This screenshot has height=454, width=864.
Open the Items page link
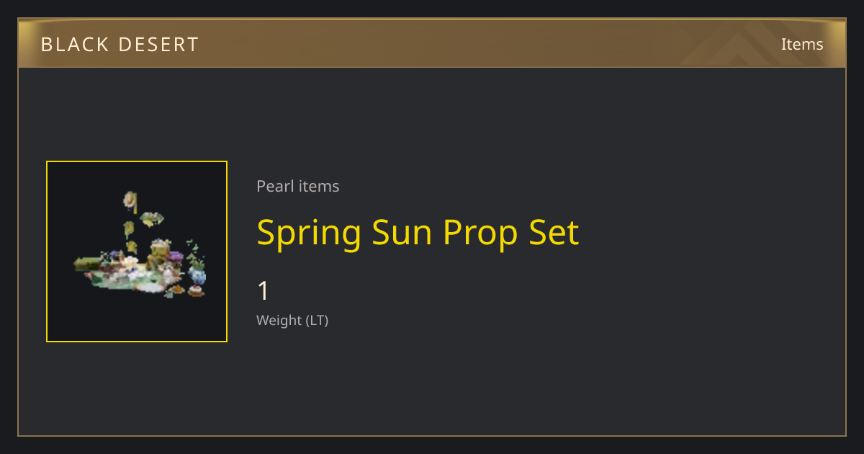click(x=802, y=44)
